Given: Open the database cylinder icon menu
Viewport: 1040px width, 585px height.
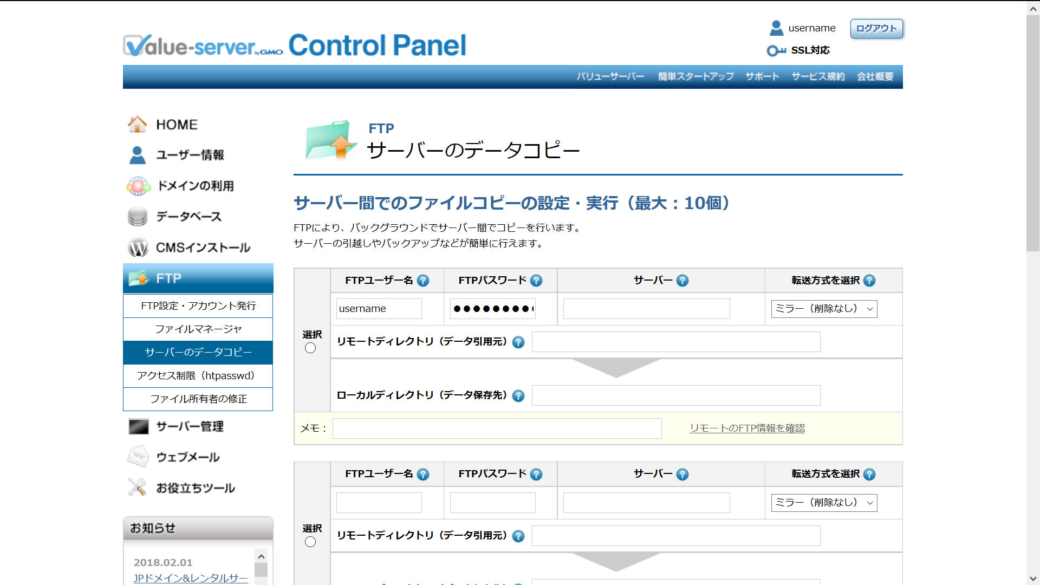Looking at the screenshot, I should pos(138,217).
